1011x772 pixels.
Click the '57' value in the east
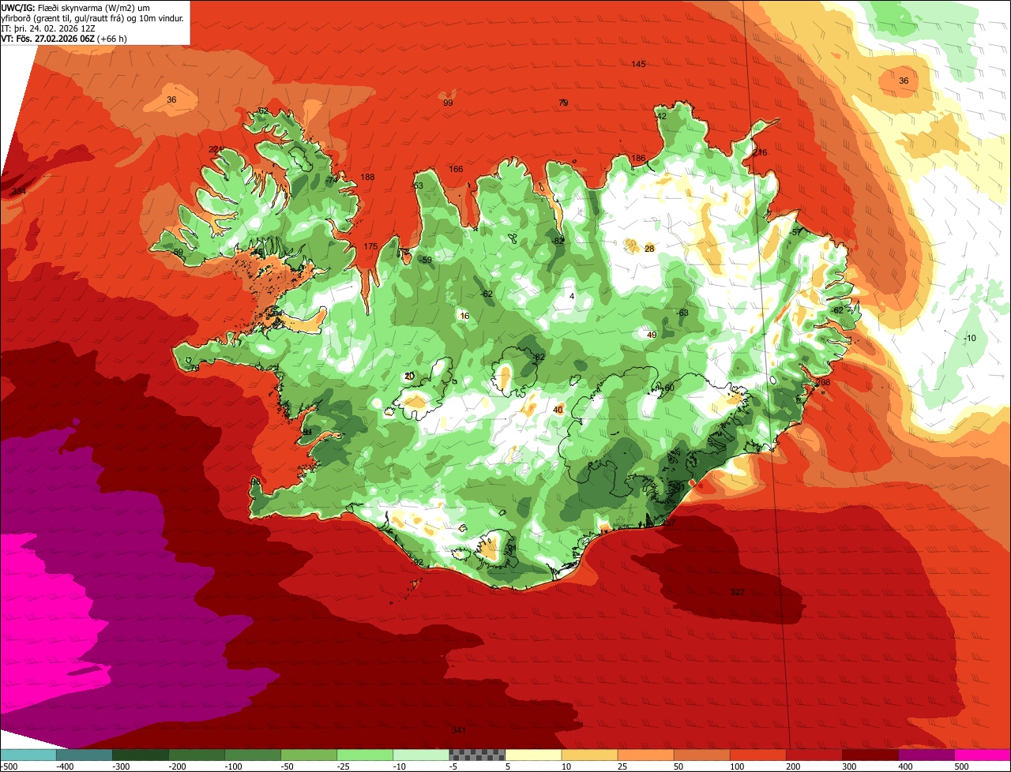797,233
